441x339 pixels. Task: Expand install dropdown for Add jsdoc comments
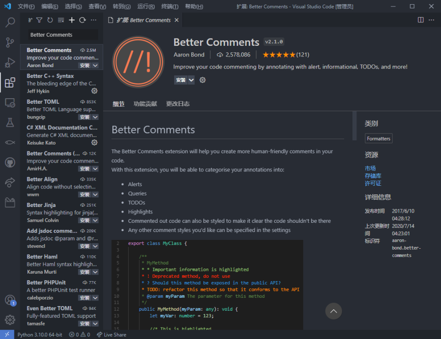point(95,246)
